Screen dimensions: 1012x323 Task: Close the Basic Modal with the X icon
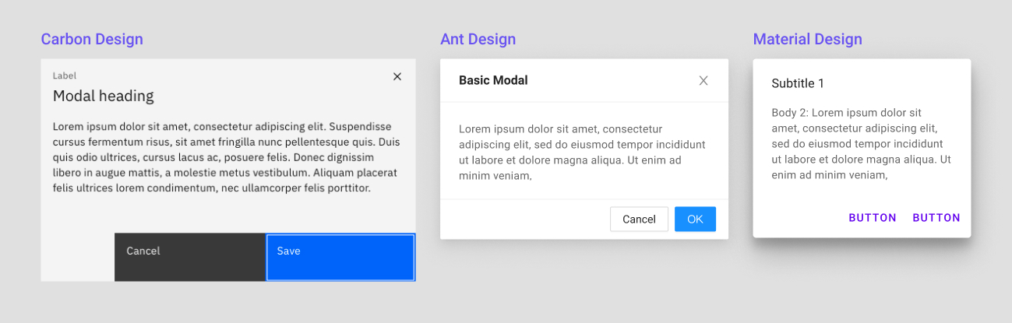point(703,80)
